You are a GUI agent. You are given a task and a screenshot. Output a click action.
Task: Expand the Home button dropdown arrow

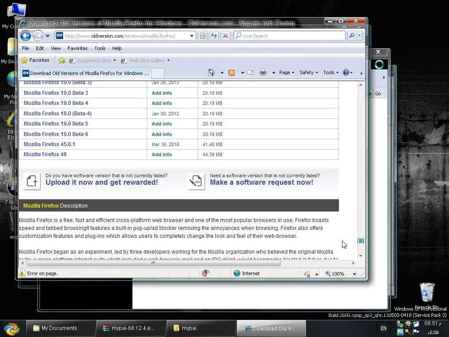[221, 73]
